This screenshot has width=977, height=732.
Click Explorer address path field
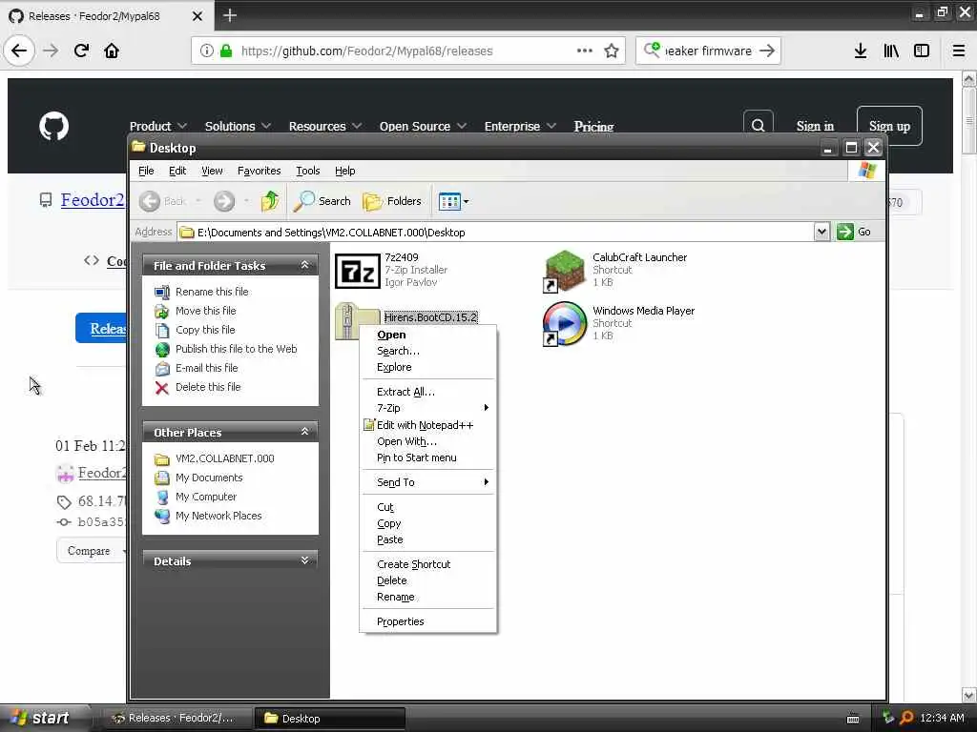click(495, 233)
